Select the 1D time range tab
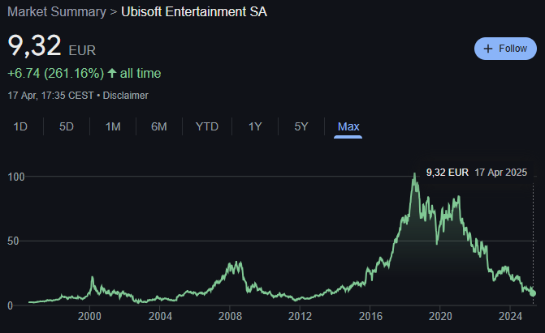This screenshot has width=545, height=333. 21,126
